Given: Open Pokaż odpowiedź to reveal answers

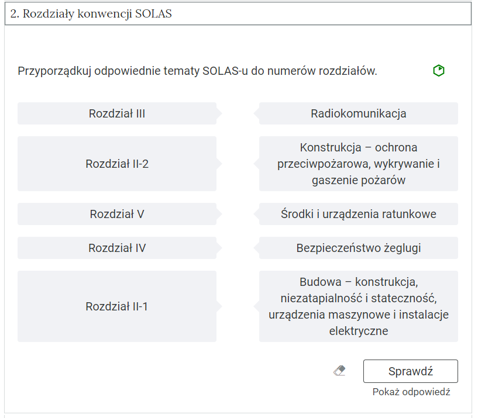Looking at the screenshot, I should [411, 392].
